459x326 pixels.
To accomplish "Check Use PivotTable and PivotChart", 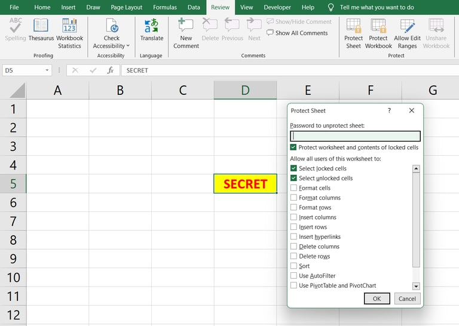I will pyautogui.click(x=293, y=285).
